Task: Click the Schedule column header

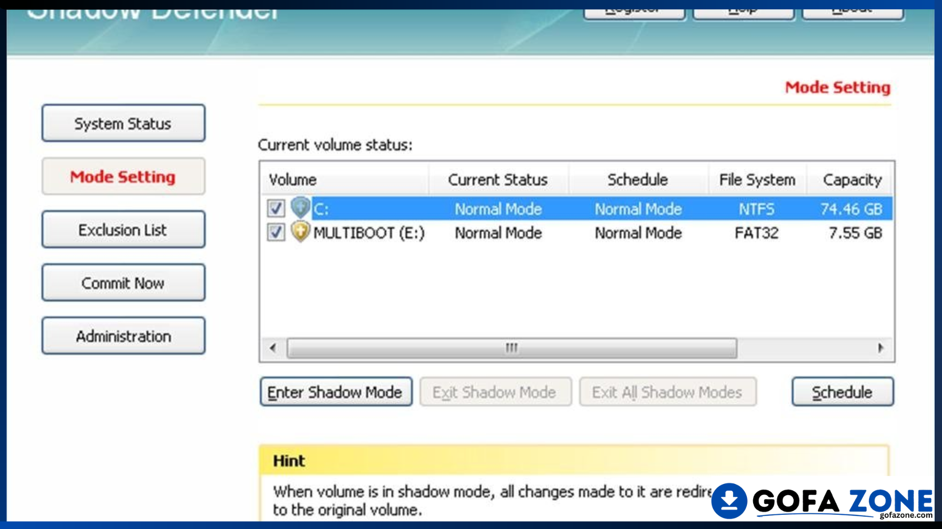Action: coord(638,180)
